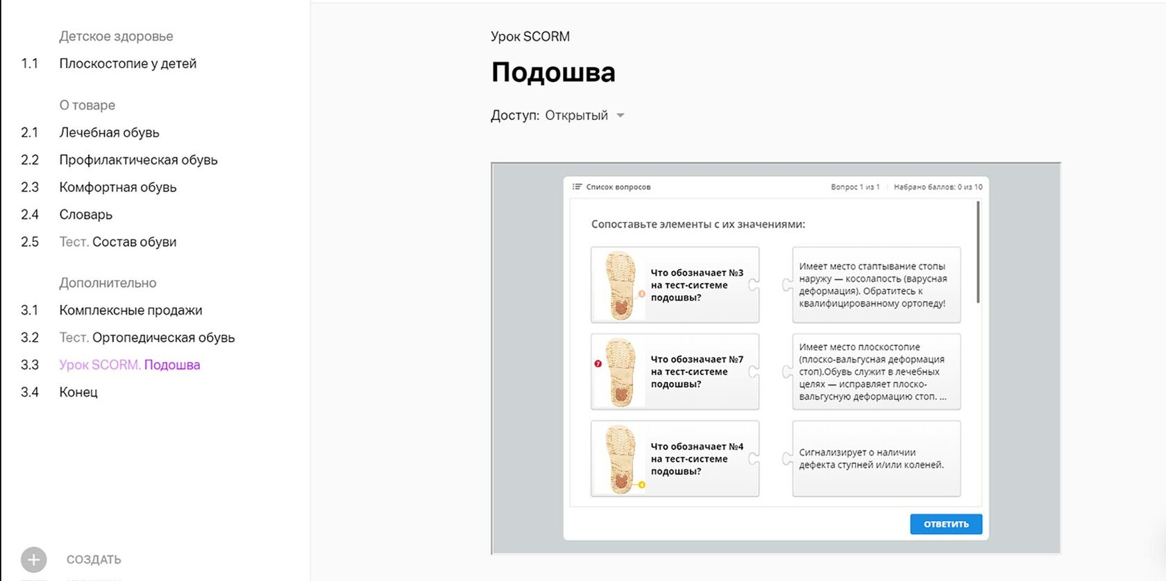Click the question list icon
Image resolution: width=1166 pixels, height=581 pixels.
point(577,187)
